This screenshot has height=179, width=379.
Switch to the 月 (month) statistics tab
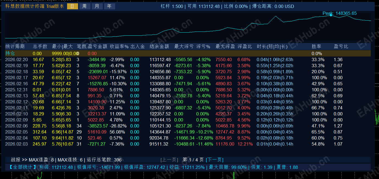coord(97,6)
